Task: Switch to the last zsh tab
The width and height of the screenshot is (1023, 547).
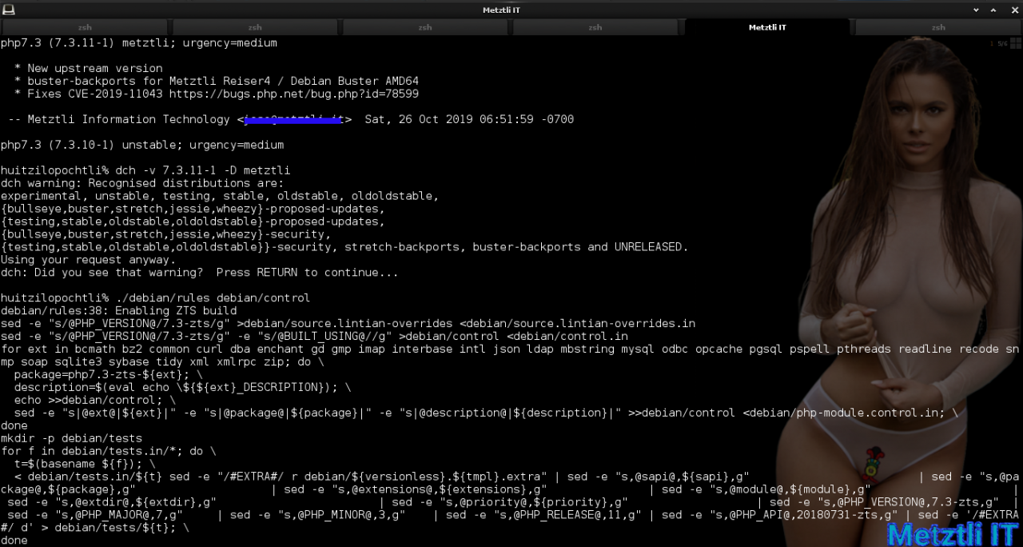Action: pos(937,27)
